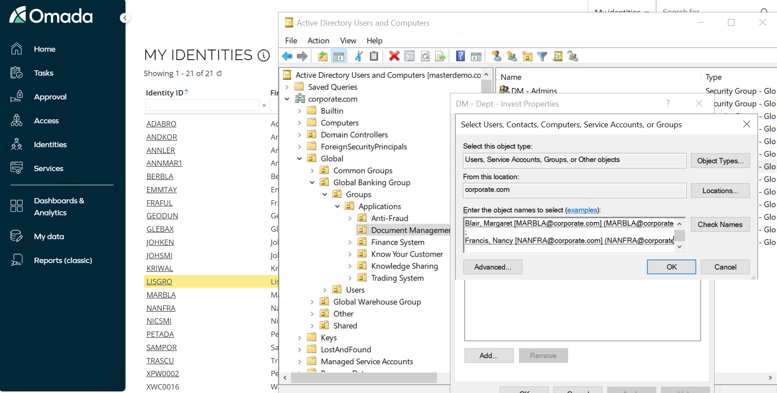This screenshot has height=393, width=777.
Task: Click the red Delete X icon
Action: point(394,56)
